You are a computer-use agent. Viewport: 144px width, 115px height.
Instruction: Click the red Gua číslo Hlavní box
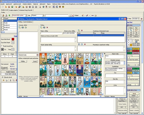(x=13, y=39)
